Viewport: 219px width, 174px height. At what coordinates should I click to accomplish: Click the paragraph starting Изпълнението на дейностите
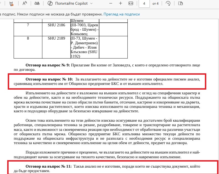107,102
